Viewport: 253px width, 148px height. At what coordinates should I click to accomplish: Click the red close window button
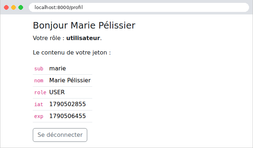point(6,8)
